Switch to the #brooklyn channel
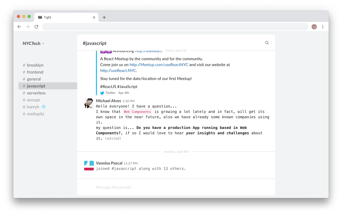Viewport: 342px width, 214px height. [x=35, y=65]
